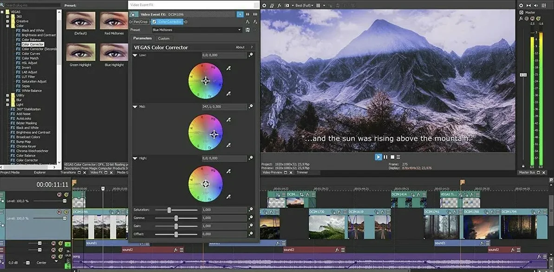Play the video preview

pyautogui.click(x=378, y=157)
